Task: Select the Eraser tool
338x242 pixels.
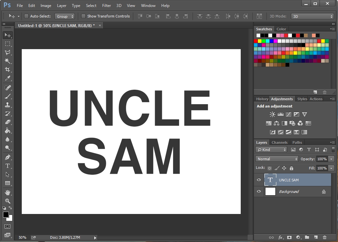Action: pos(8,122)
